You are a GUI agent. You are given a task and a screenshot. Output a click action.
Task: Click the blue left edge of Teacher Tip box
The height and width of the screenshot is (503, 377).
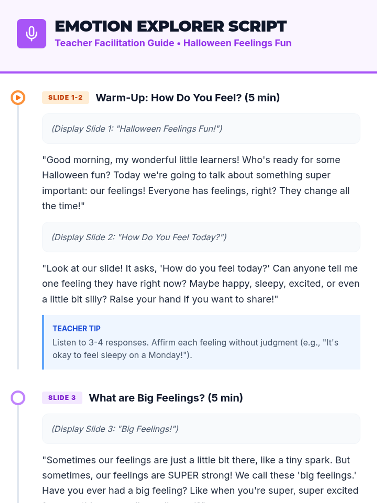pyautogui.click(x=43, y=342)
